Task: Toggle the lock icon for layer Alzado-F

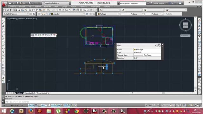Action: [49, 14]
